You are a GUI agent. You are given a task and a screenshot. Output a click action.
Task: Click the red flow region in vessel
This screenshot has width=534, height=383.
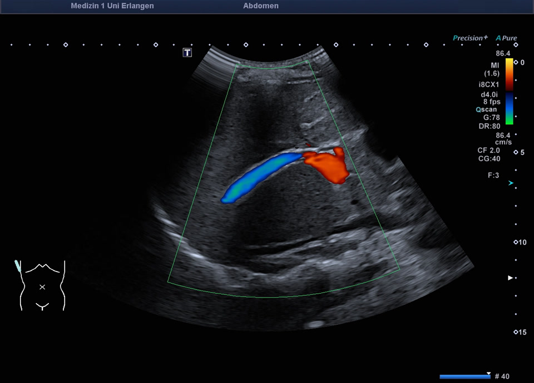(x=329, y=166)
